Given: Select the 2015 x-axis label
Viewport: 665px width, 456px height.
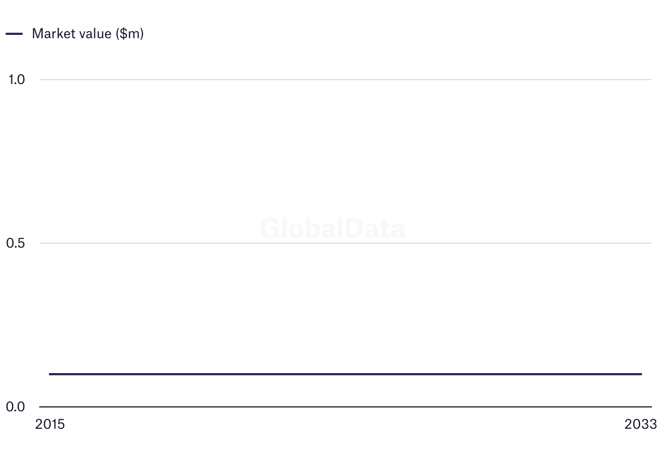Looking at the screenshot, I should pyautogui.click(x=50, y=424).
